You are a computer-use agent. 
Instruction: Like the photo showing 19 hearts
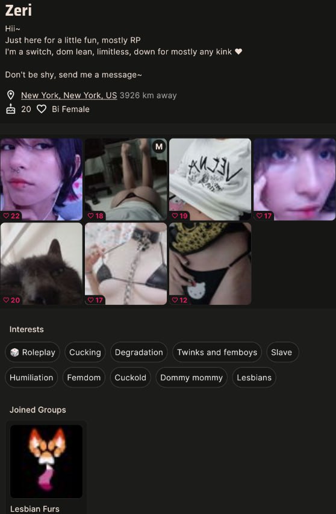[x=180, y=216]
